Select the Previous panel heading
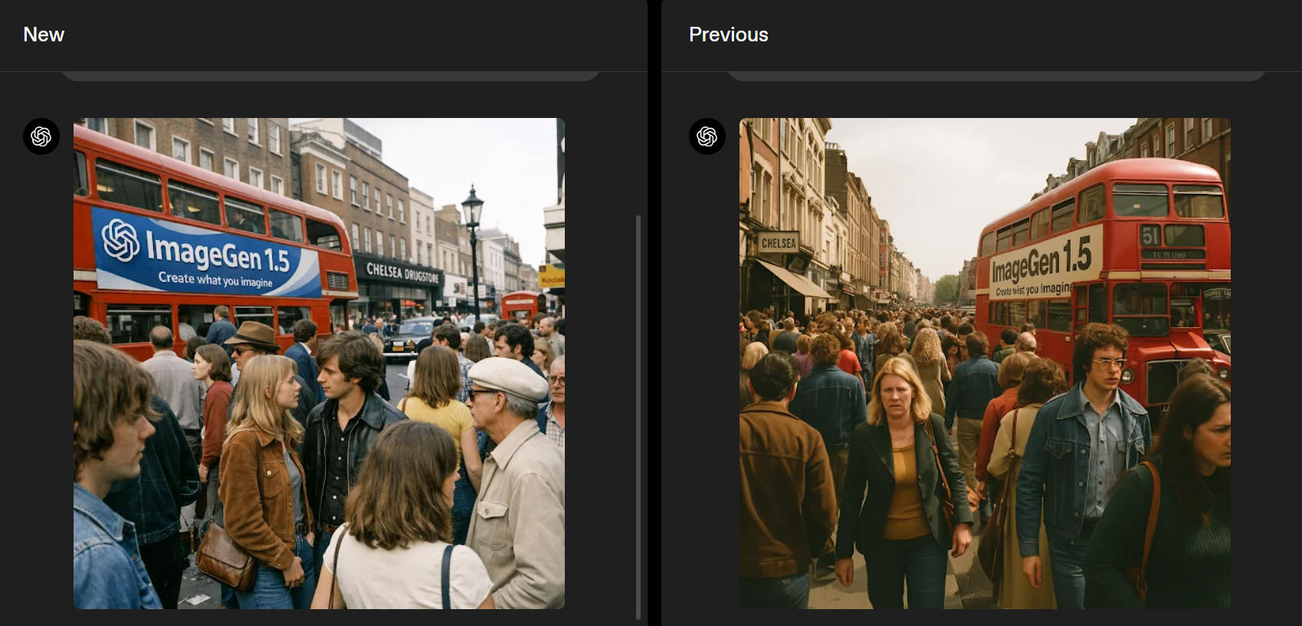Image resolution: width=1302 pixels, height=626 pixels. [x=728, y=34]
